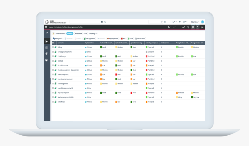The height and width of the screenshot is (146, 249).
Task: Check the Salesforce row checkbox
Action: pos(53,102)
